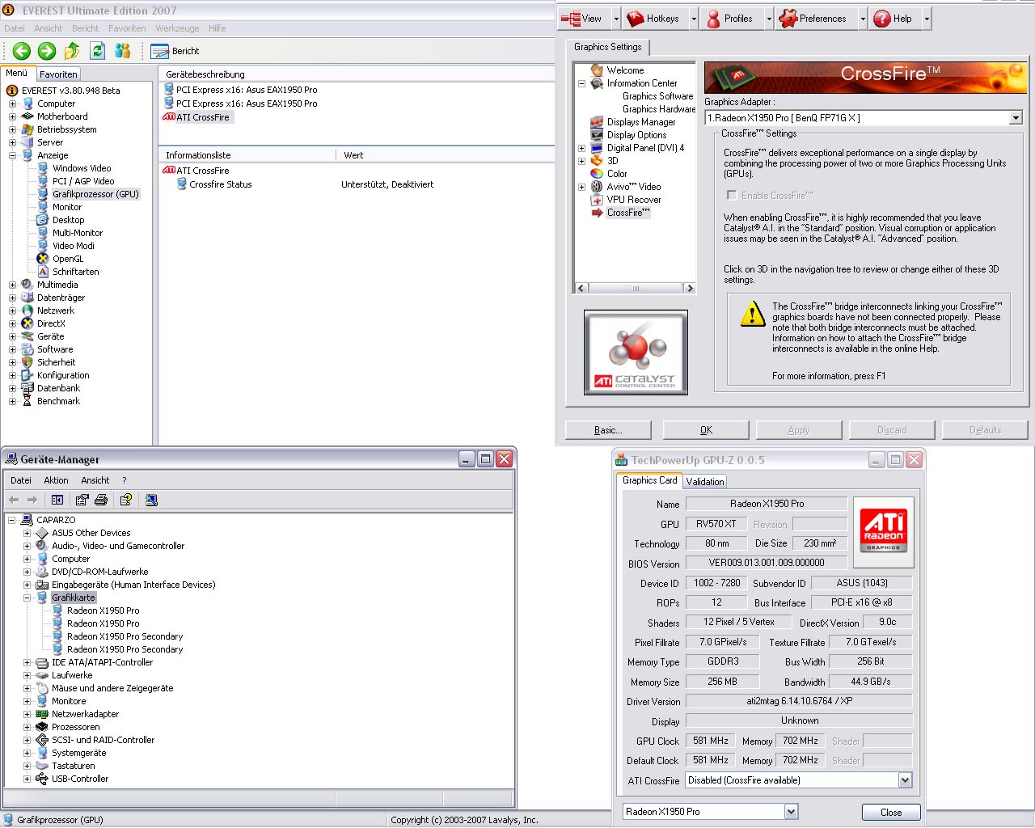Click the BIOS Version field in GPU-Z
1035x828 pixels.
coord(767,563)
